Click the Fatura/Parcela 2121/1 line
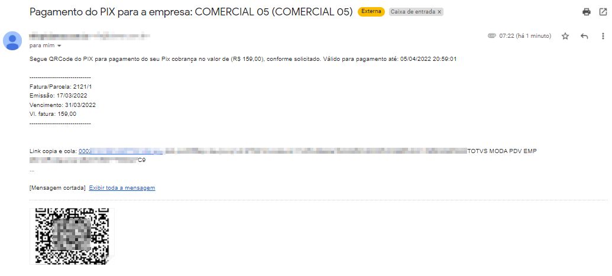The width and height of the screenshot is (612, 276). pyautogui.click(x=60, y=87)
